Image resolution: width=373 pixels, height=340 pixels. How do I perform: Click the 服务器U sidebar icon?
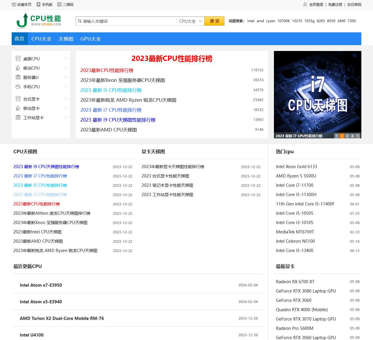pyautogui.click(x=18, y=77)
